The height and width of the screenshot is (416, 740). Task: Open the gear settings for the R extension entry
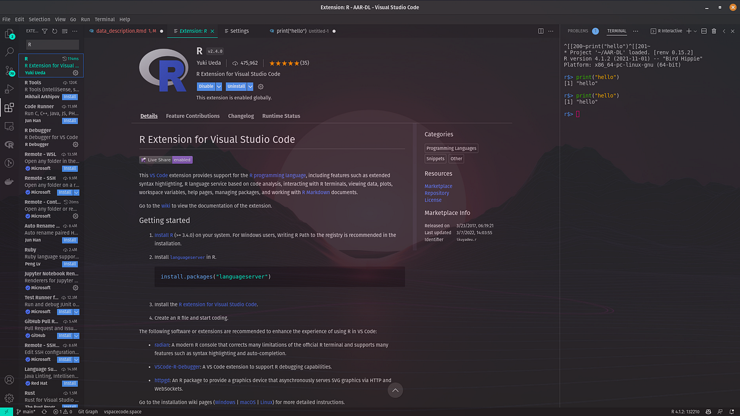point(75,73)
